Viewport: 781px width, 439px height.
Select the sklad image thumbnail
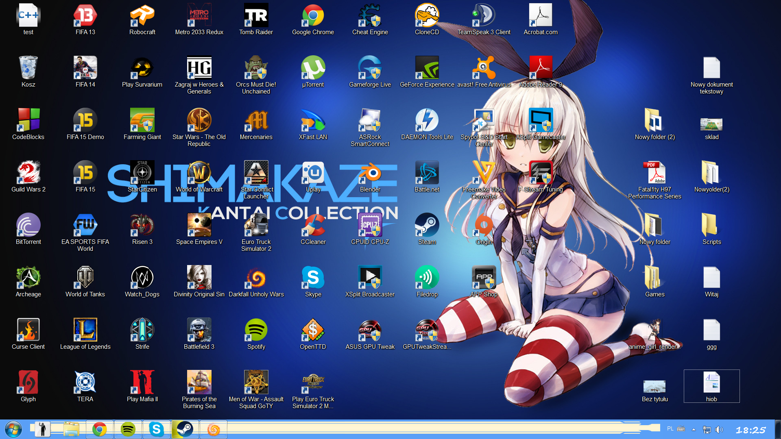click(x=712, y=128)
